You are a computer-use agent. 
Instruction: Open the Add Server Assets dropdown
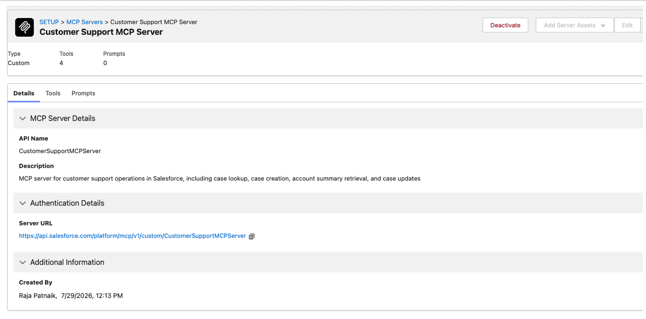click(575, 25)
